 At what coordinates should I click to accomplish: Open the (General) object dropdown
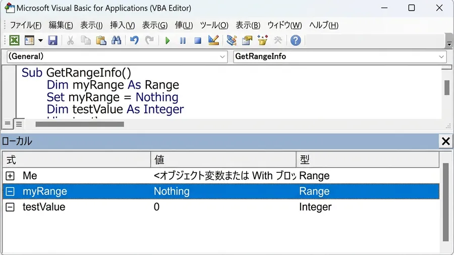(117, 56)
